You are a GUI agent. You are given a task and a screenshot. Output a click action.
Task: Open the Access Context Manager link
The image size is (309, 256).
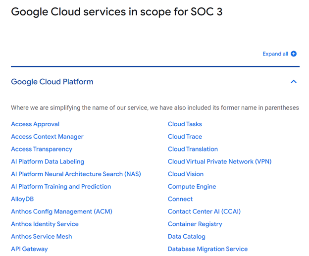point(47,137)
